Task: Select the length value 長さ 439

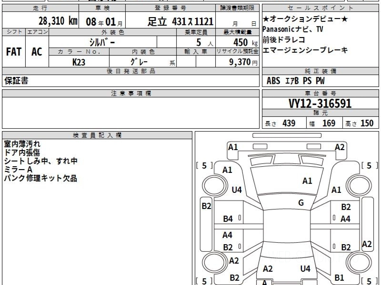Action: 280,123
